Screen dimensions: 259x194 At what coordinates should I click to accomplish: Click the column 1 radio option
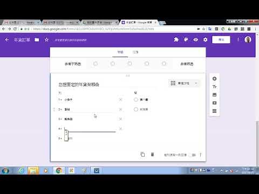pos(136,100)
